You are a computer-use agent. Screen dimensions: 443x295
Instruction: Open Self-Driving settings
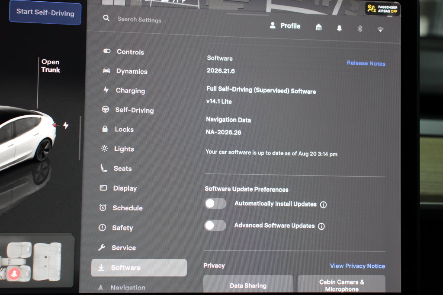point(128,110)
